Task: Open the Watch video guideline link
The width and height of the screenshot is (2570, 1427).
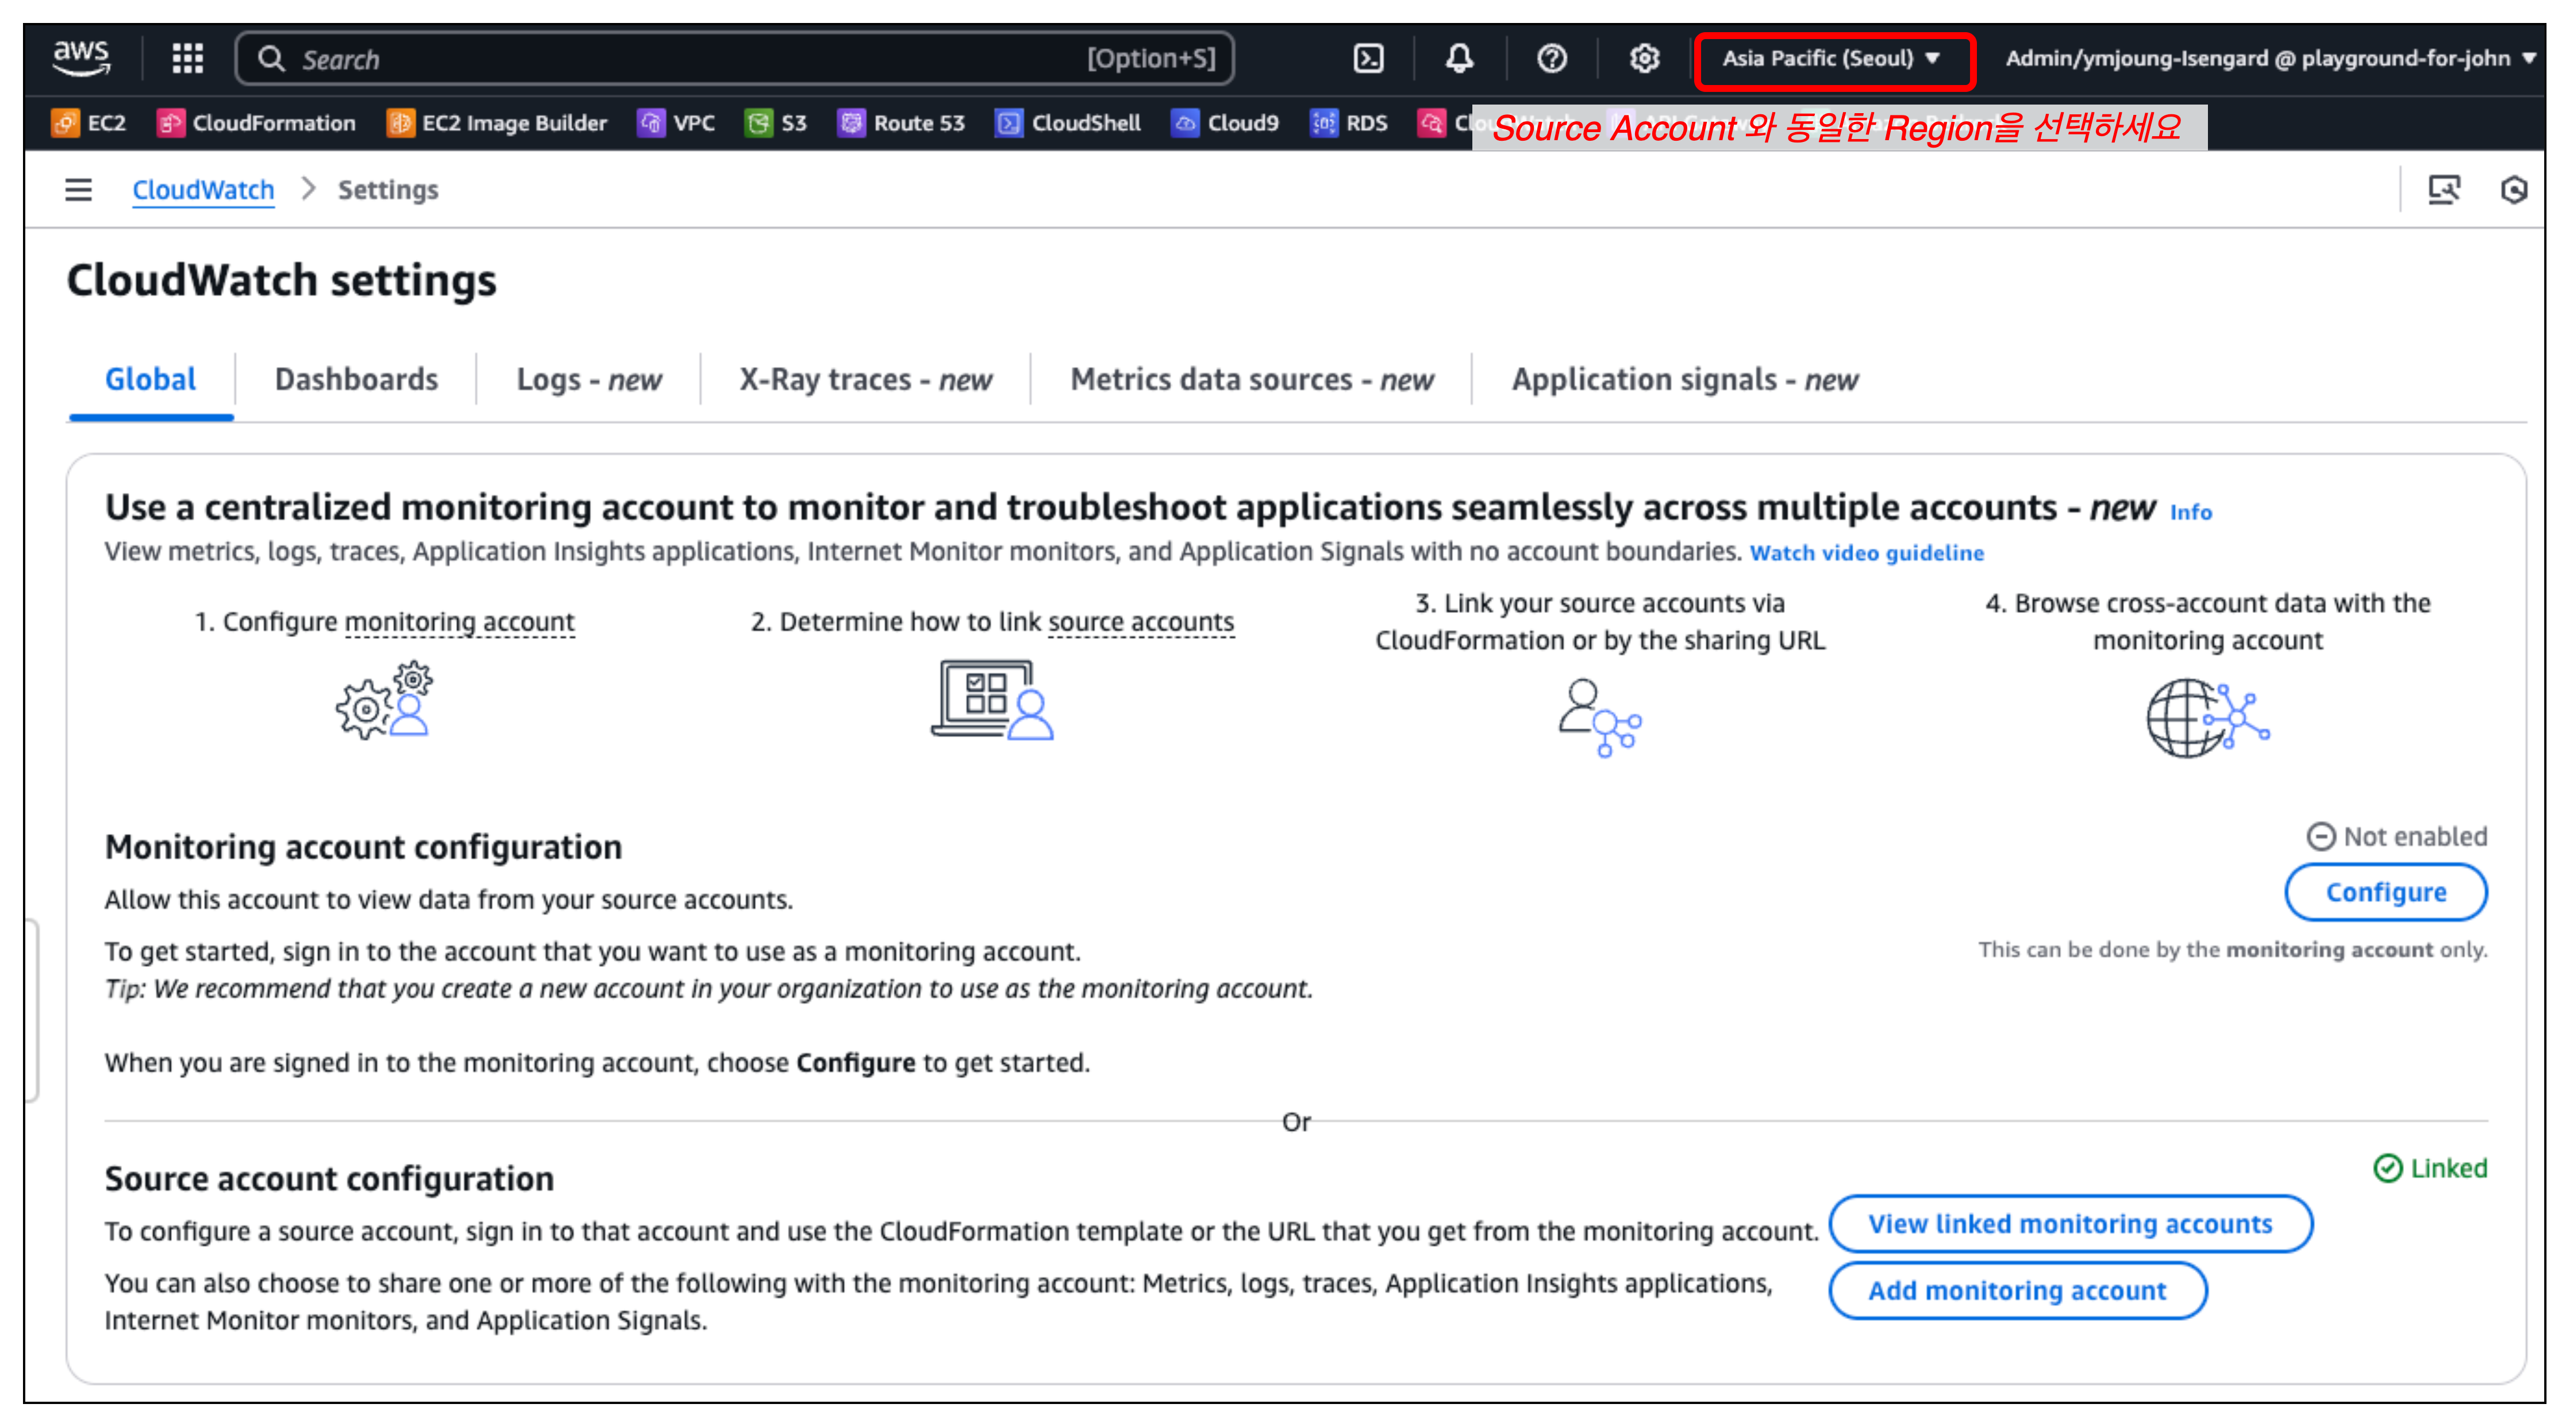Action: [x=1867, y=553]
